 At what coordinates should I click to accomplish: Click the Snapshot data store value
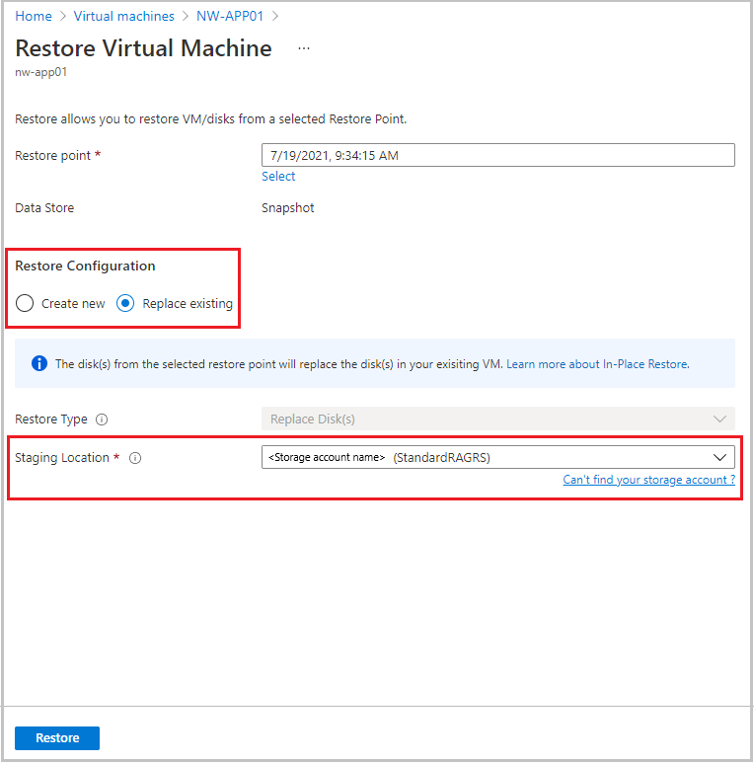point(288,208)
